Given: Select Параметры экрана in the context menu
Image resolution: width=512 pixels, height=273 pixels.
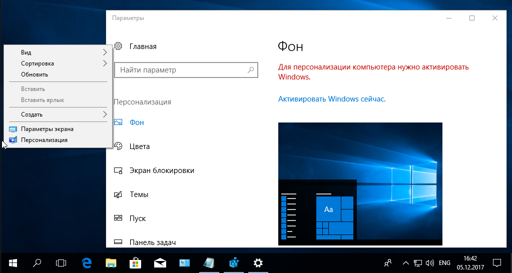Looking at the screenshot, I should tap(47, 129).
